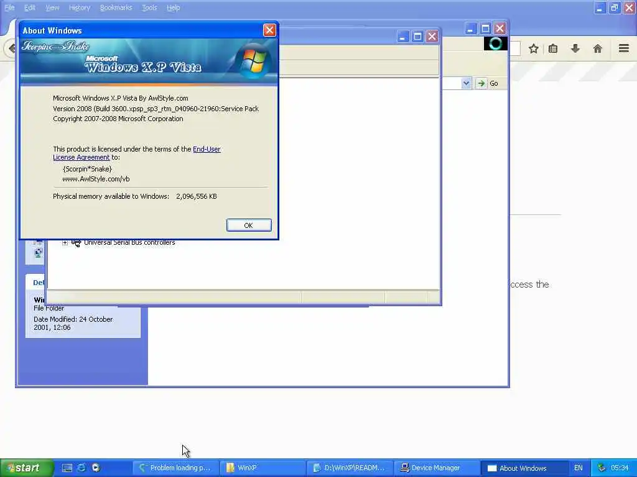Go to the browser Home icon
Image resolution: width=637 pixels, height=477 pixels.
click(597, 48)
